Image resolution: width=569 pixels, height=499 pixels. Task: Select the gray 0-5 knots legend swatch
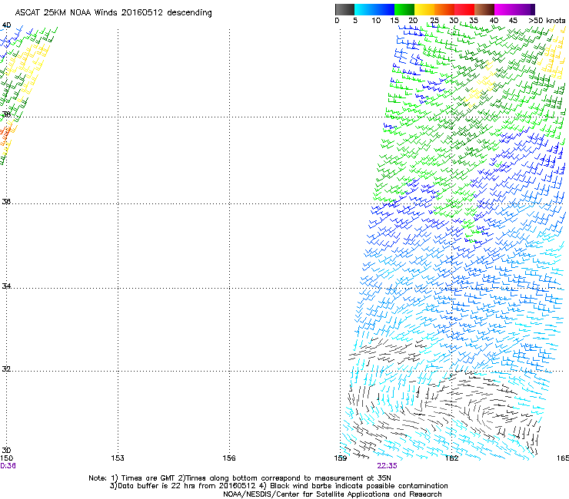point(344,9)
